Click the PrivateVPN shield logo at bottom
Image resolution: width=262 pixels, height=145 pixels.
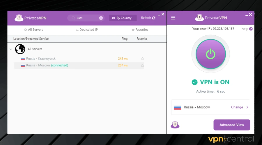click(x=175, y=125)
